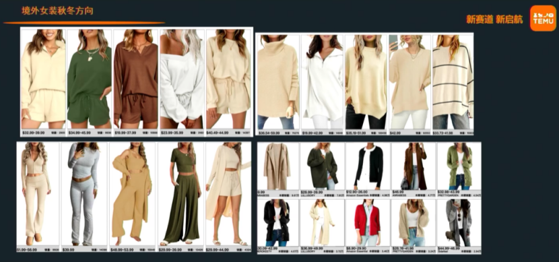Click the $34.99-45.99 price label
559x262 pixels.
coord(80,133)
